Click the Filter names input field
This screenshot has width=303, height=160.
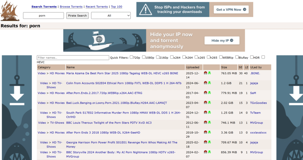tap(73, 58)
